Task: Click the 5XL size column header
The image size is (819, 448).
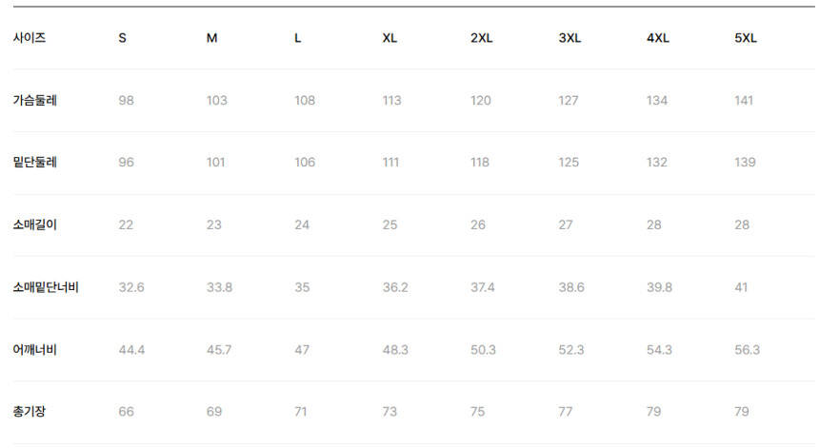Action: (x=746, y=39)
